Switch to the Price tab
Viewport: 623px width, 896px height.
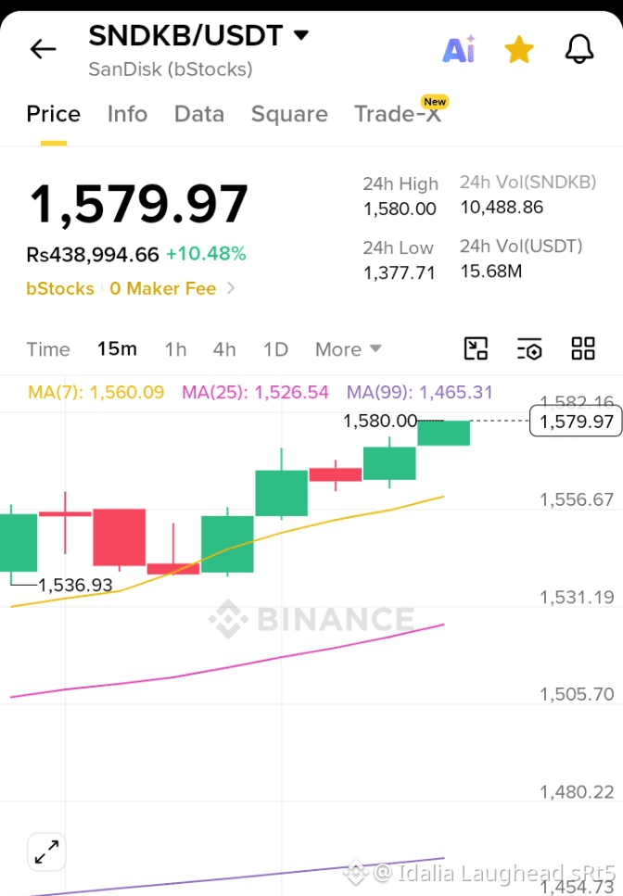click(x=53, y=114)
